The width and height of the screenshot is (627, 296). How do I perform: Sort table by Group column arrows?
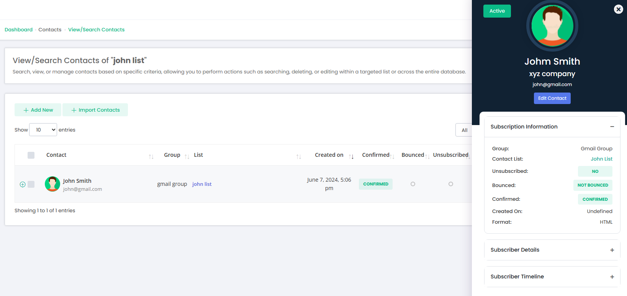[x=187, y=156]
